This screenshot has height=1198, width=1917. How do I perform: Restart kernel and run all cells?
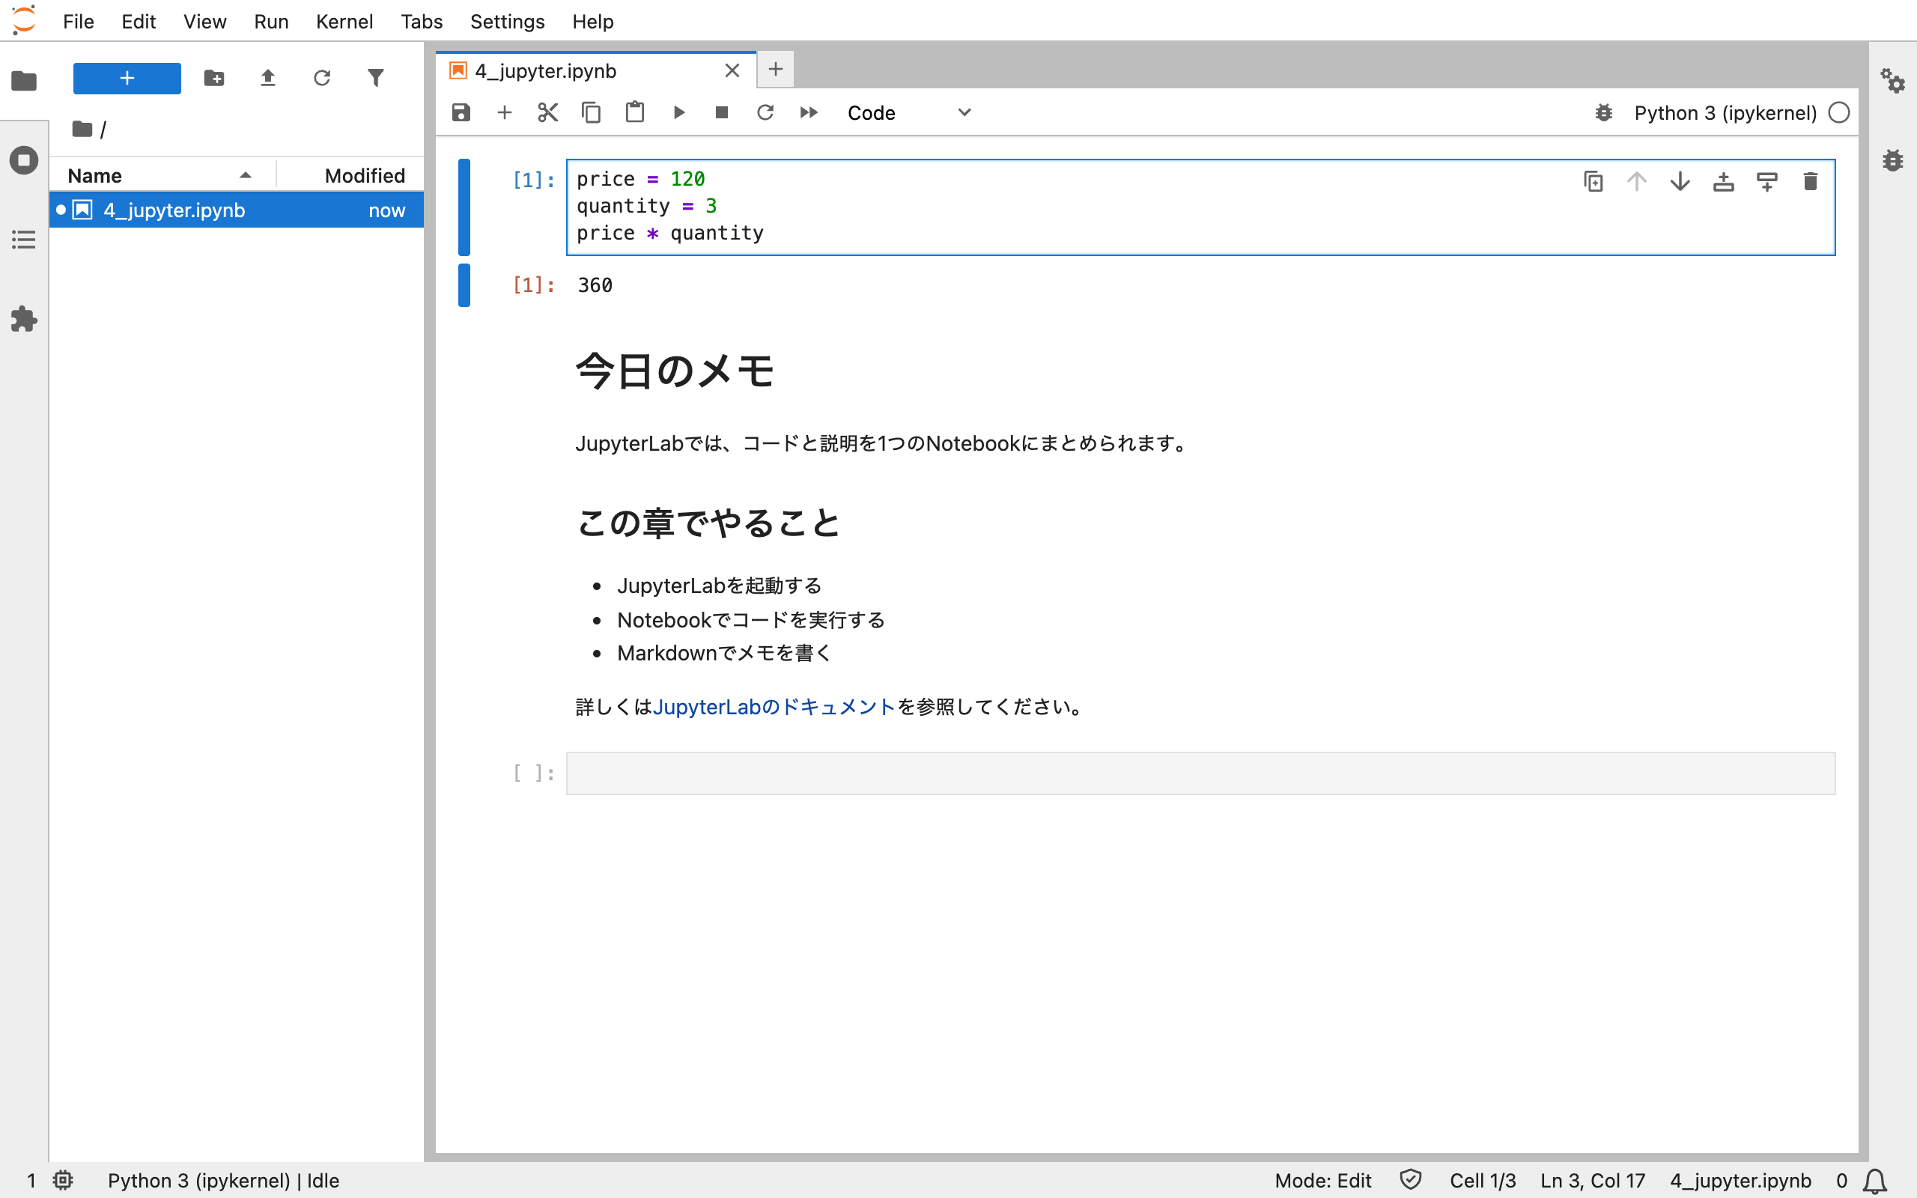[x=809, y=112]
